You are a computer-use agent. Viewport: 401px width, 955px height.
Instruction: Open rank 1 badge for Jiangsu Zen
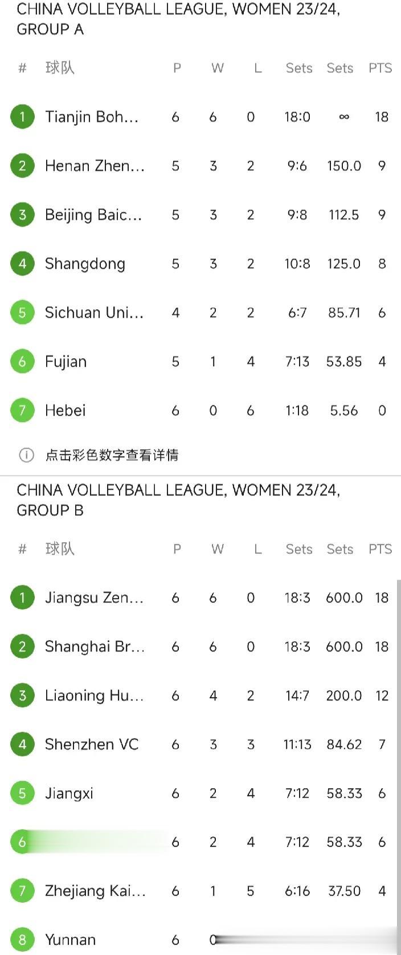22,597
